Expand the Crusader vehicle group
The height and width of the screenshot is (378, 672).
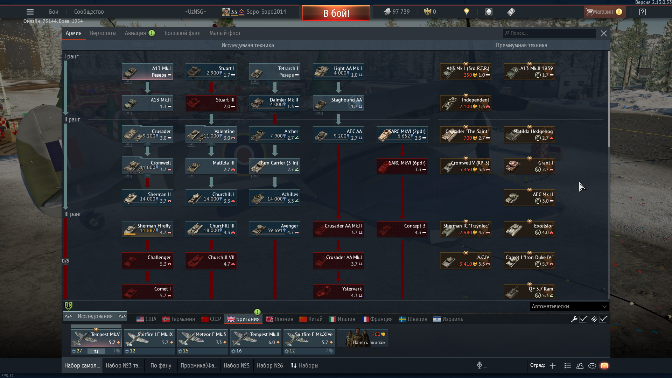click(147, 144)
